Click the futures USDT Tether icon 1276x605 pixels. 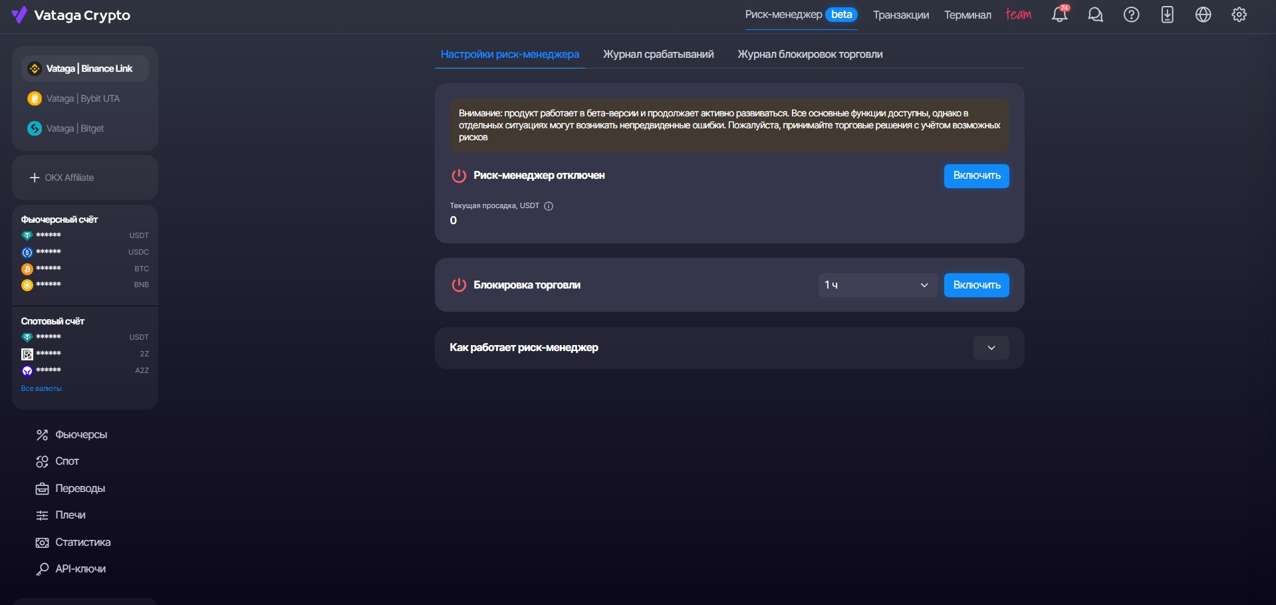[x=27, y=235]
